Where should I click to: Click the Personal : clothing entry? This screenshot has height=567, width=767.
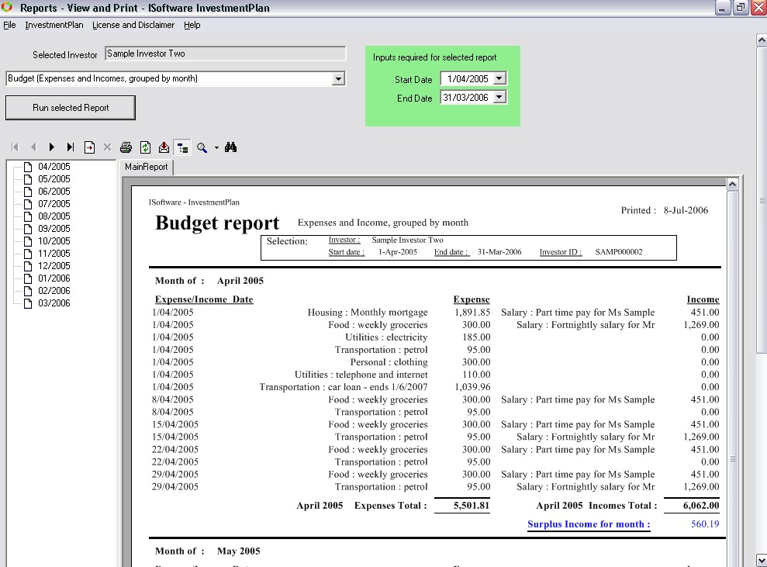[389, 362]
